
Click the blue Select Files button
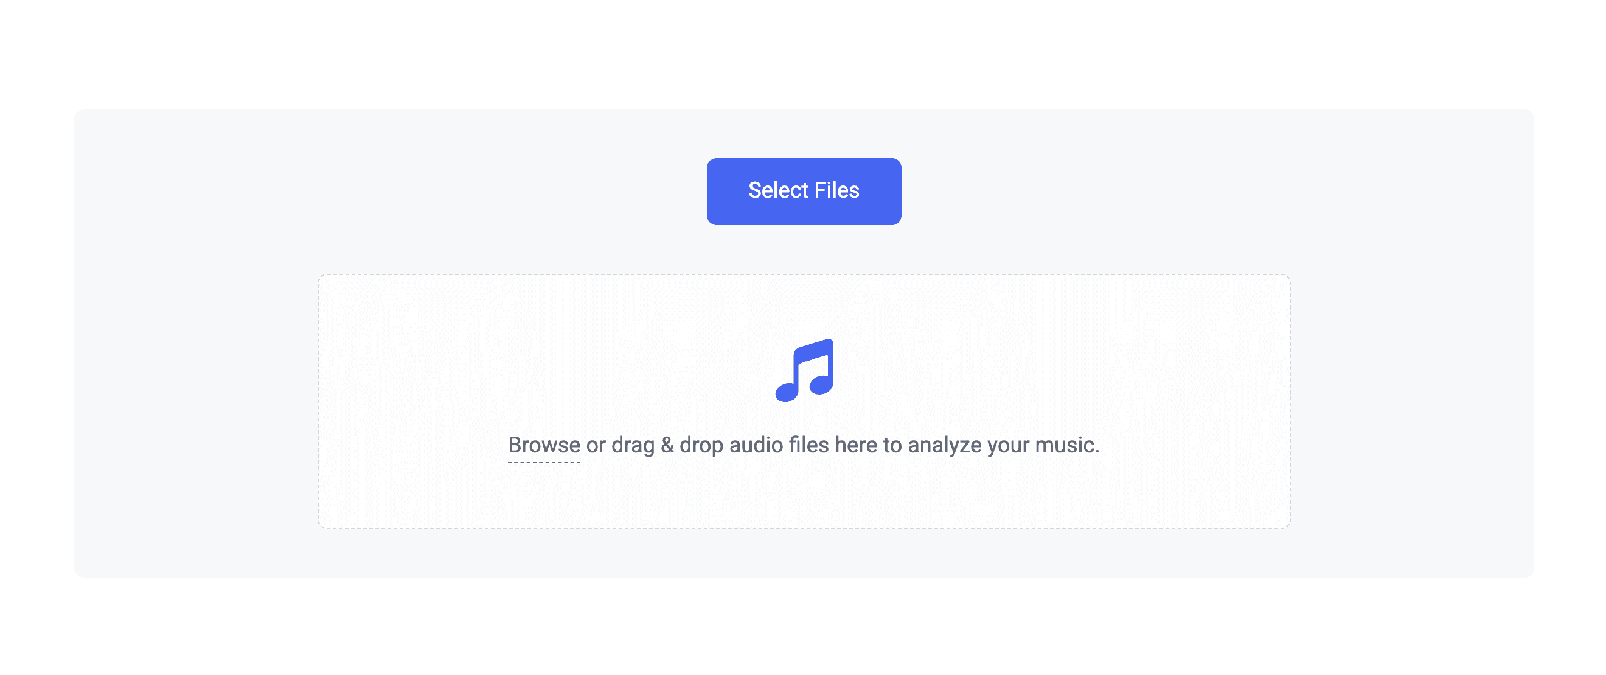pos(804,192)
